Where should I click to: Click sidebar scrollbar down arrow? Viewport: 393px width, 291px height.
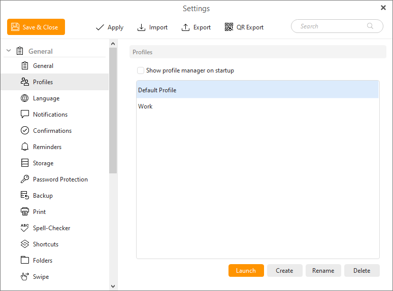[113, 286]
